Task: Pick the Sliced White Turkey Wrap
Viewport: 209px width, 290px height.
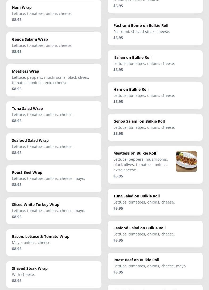Action: pyautogui.click(x=54, y=210)
